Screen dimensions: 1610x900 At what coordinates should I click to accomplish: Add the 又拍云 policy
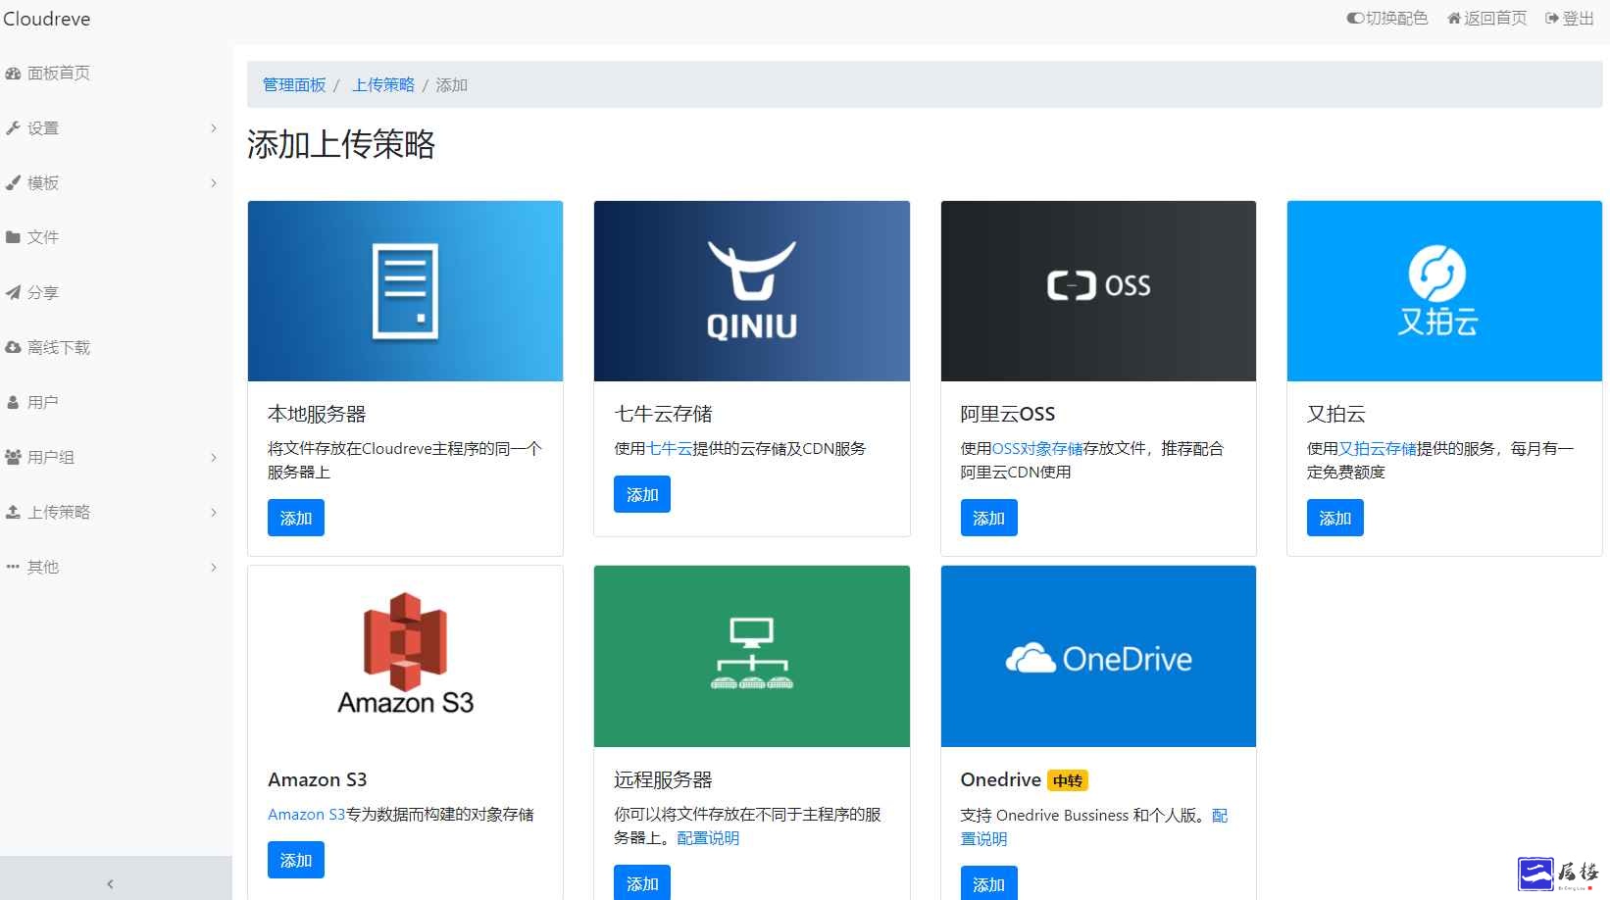pyautogui.click(x=1334, y=518)
